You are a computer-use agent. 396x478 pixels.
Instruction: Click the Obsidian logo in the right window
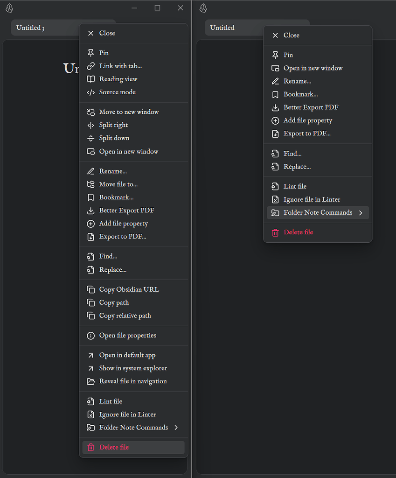[x=203, y=8]
